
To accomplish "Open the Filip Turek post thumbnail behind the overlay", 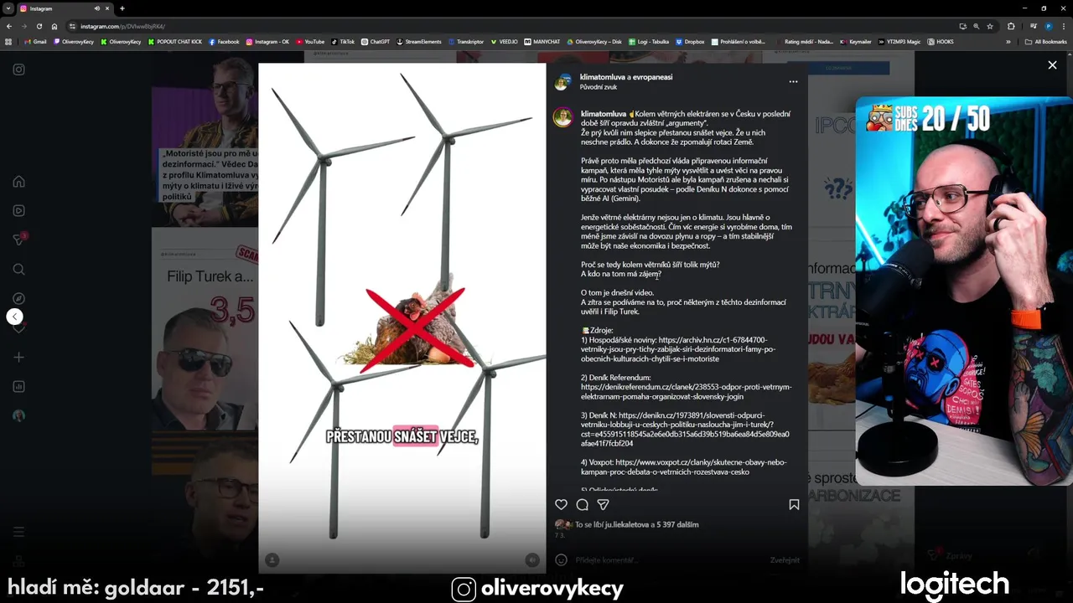I will click(x=205, y=329).
